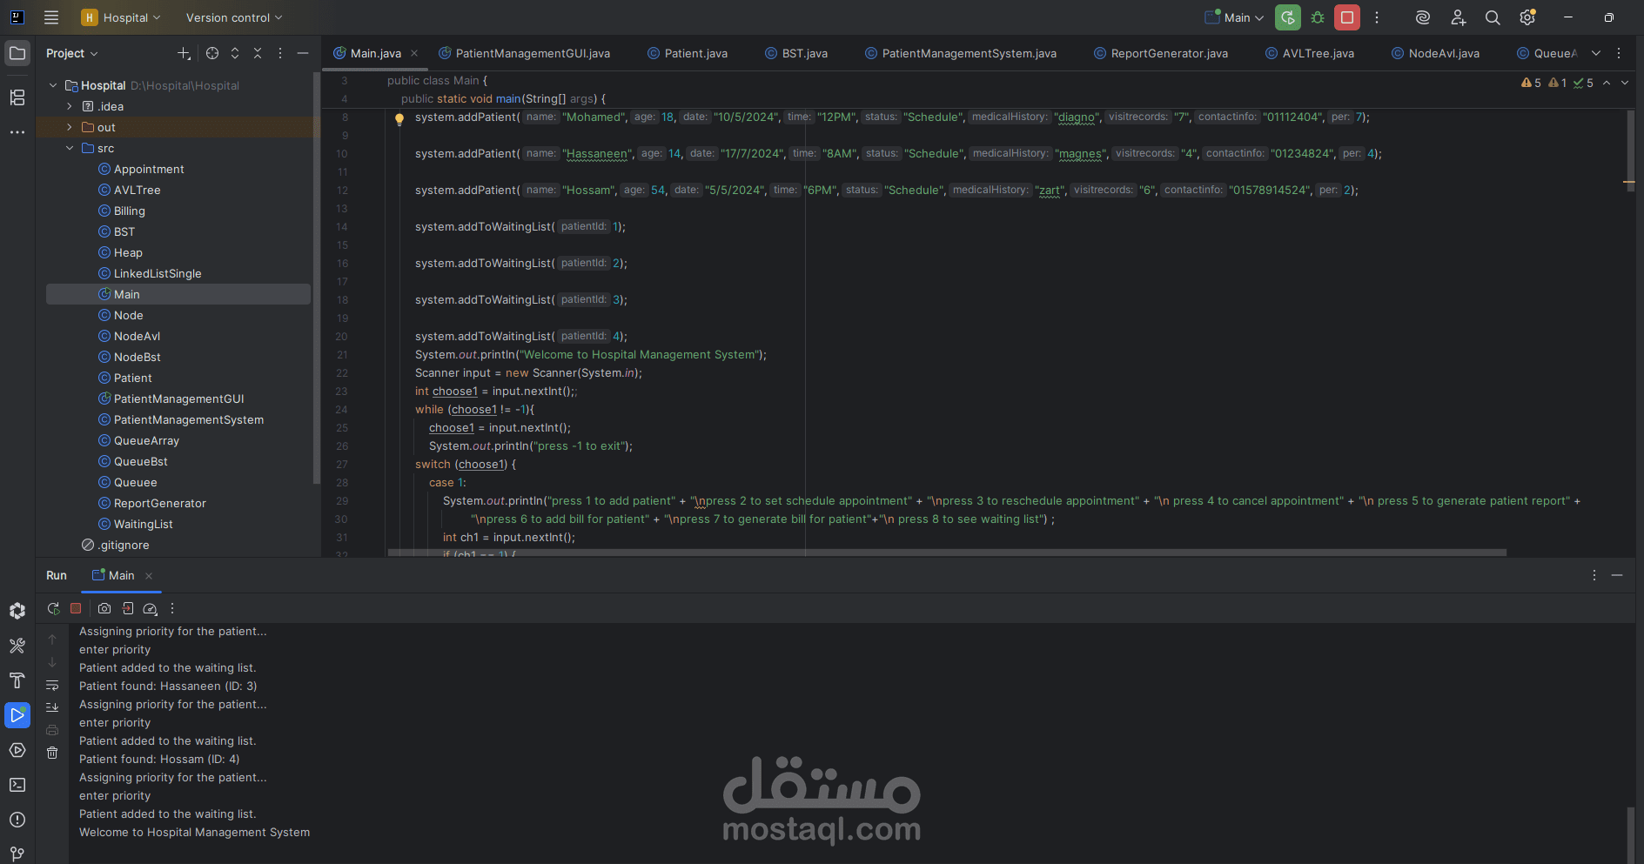Close the Main.java editor tab
1644x864 pixels.
[x=414, y=53]
